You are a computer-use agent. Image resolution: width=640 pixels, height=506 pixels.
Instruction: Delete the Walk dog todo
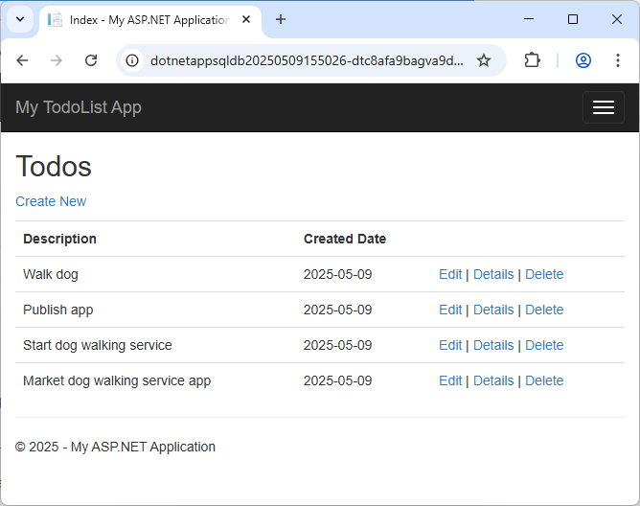(544, 274)
